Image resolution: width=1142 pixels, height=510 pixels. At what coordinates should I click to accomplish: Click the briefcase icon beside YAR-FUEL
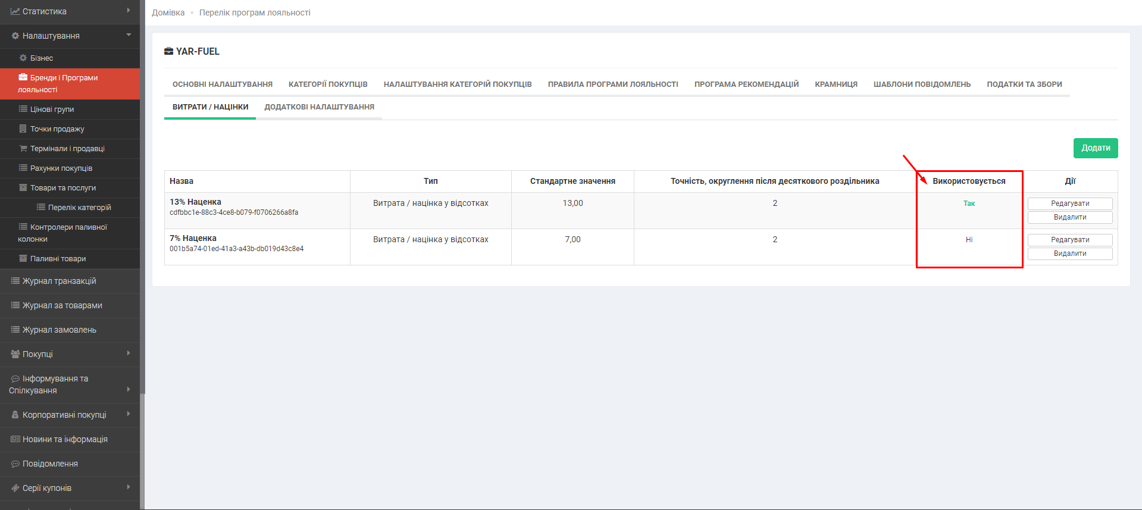point(168,51)
